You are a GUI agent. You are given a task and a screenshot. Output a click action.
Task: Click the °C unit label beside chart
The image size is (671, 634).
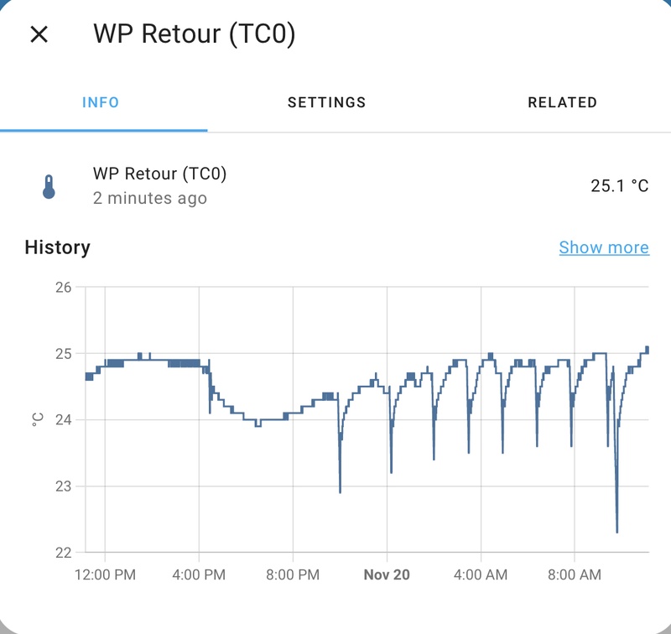[37, 419]
